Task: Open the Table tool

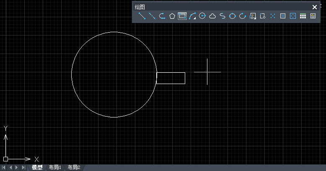Action: pyautogui.click(x=303, y=16)
